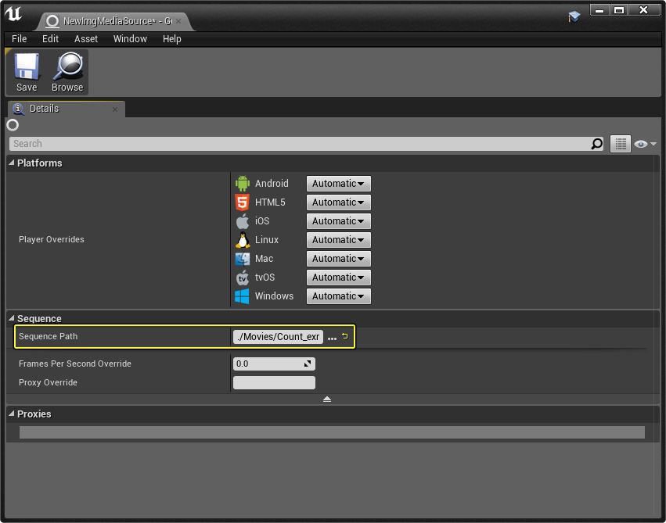Click the HTML5 platform icon
Viewport: 666px width, 523px height.
point(242,202)
